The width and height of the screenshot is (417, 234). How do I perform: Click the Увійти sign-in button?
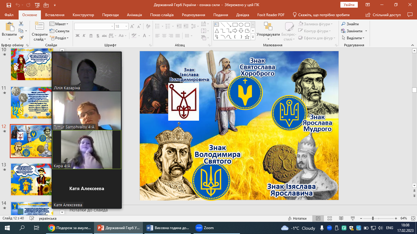point(349,5)
